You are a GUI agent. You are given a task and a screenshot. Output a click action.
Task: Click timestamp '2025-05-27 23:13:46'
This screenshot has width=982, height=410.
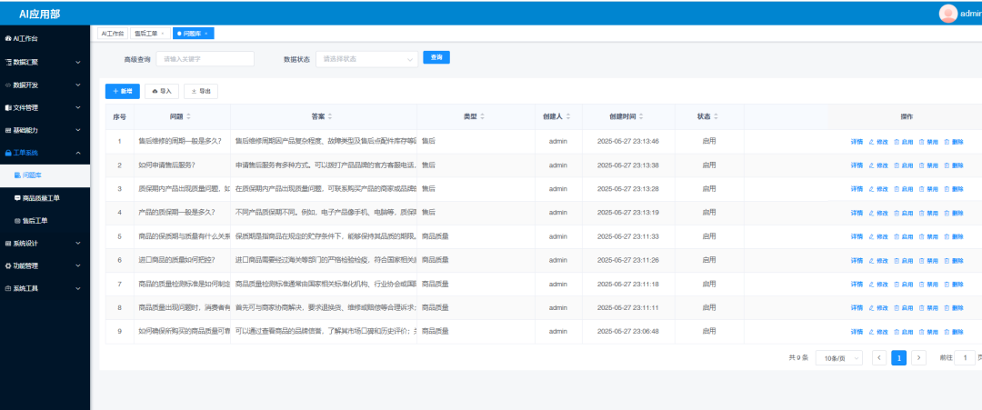click(x=628, y=142)
